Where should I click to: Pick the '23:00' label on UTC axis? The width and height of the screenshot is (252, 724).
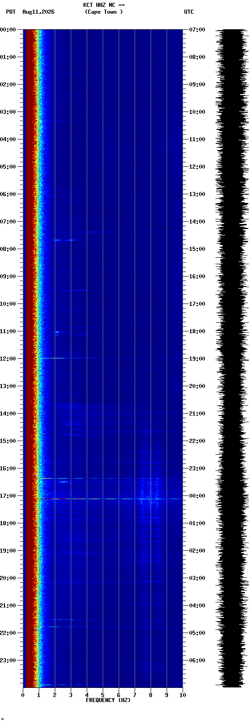point(197,468)
